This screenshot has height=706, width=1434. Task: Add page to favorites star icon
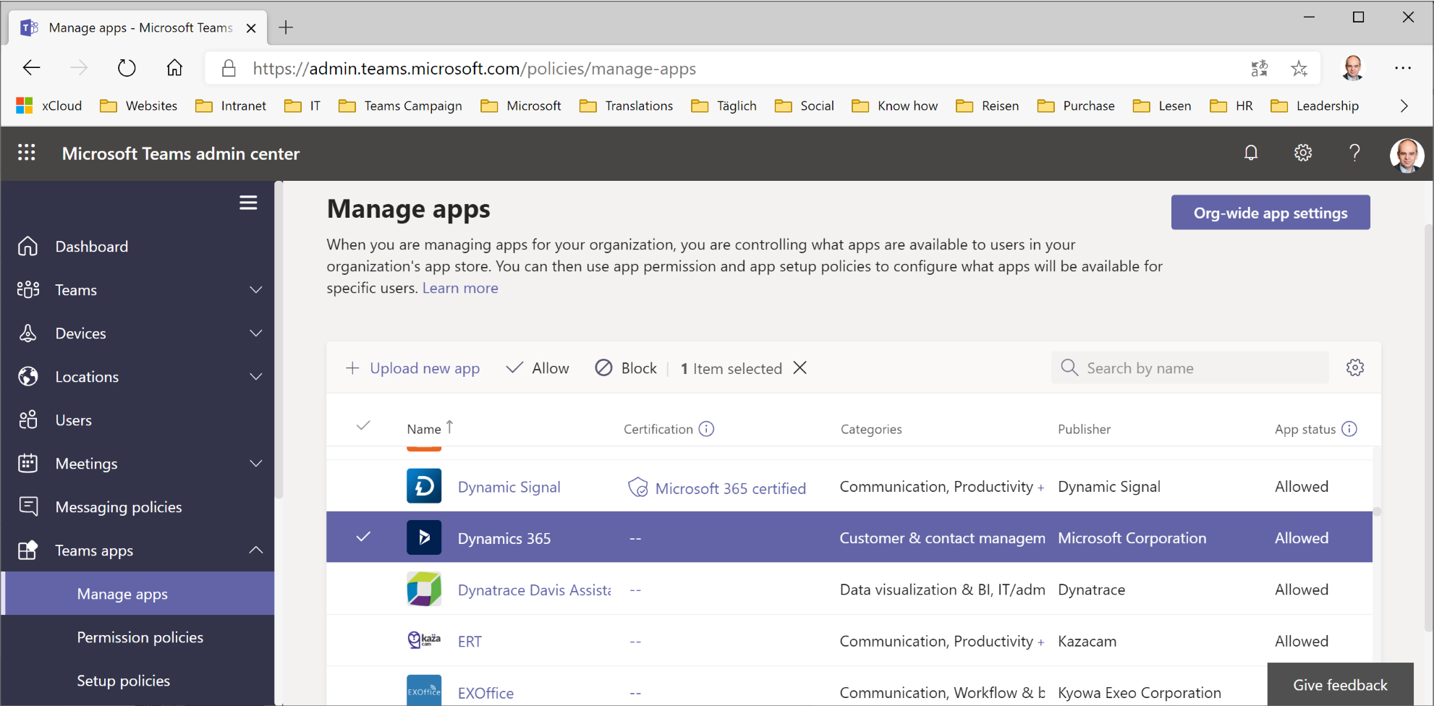point(1299,68)
